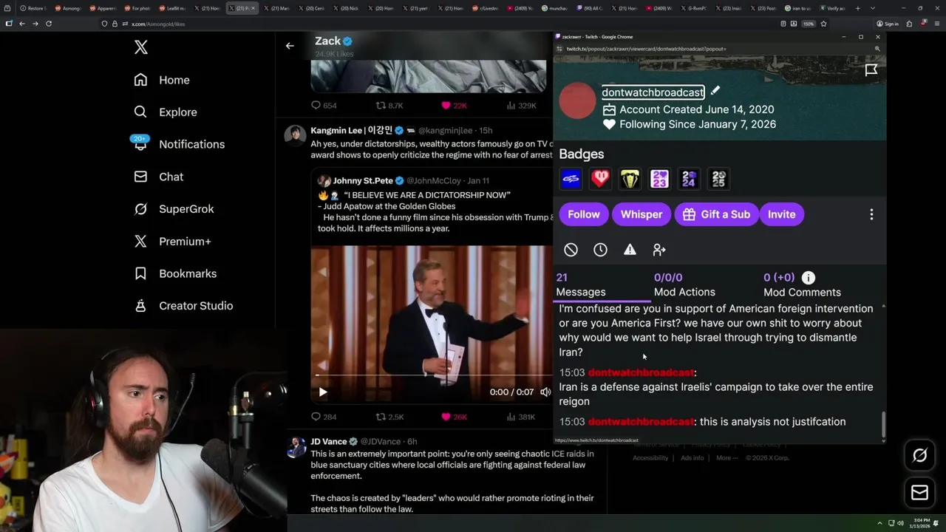Open the X logo home icon
The width and height of the screenshot is (946, 532).
coord(141,48)
